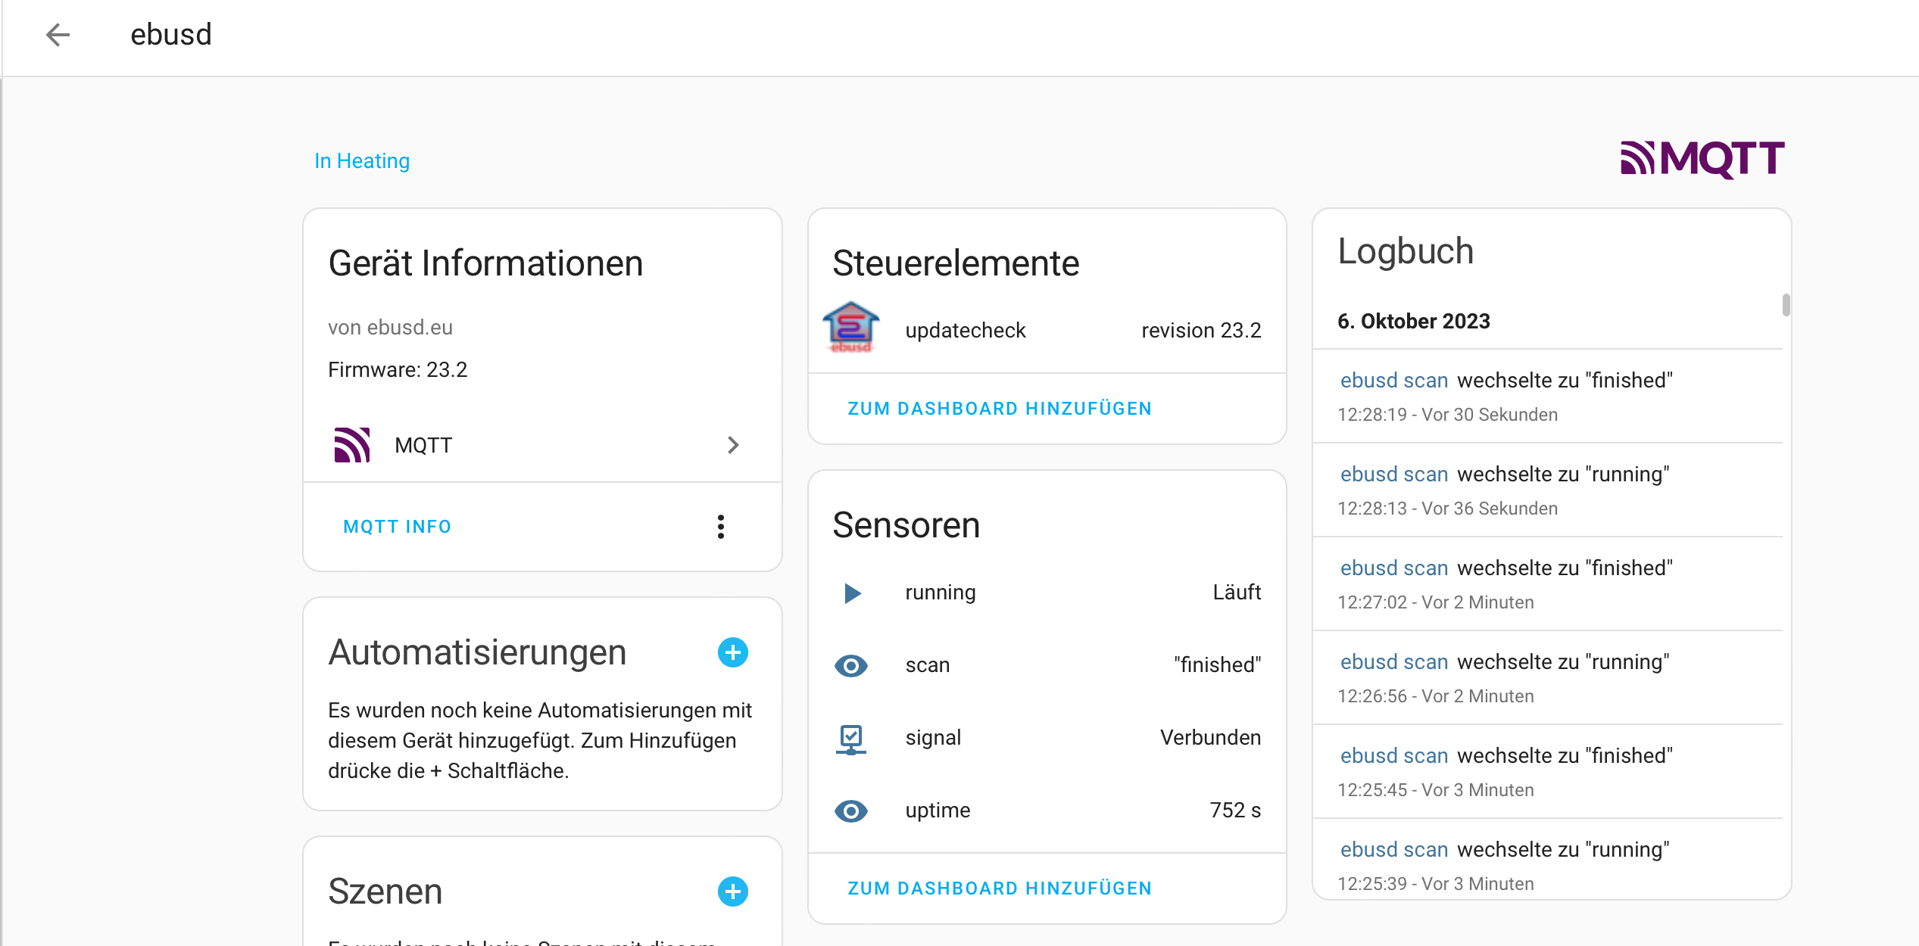Add a new automation with plus icon

tap(732, 652)
